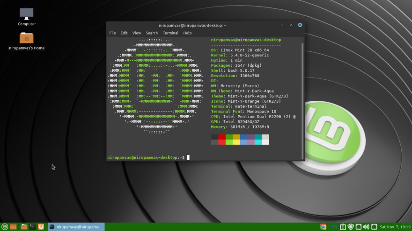Screen dimensions: 412x231
Task: Open nirupamvas's Home folder icon
Action: coord(27,41)
